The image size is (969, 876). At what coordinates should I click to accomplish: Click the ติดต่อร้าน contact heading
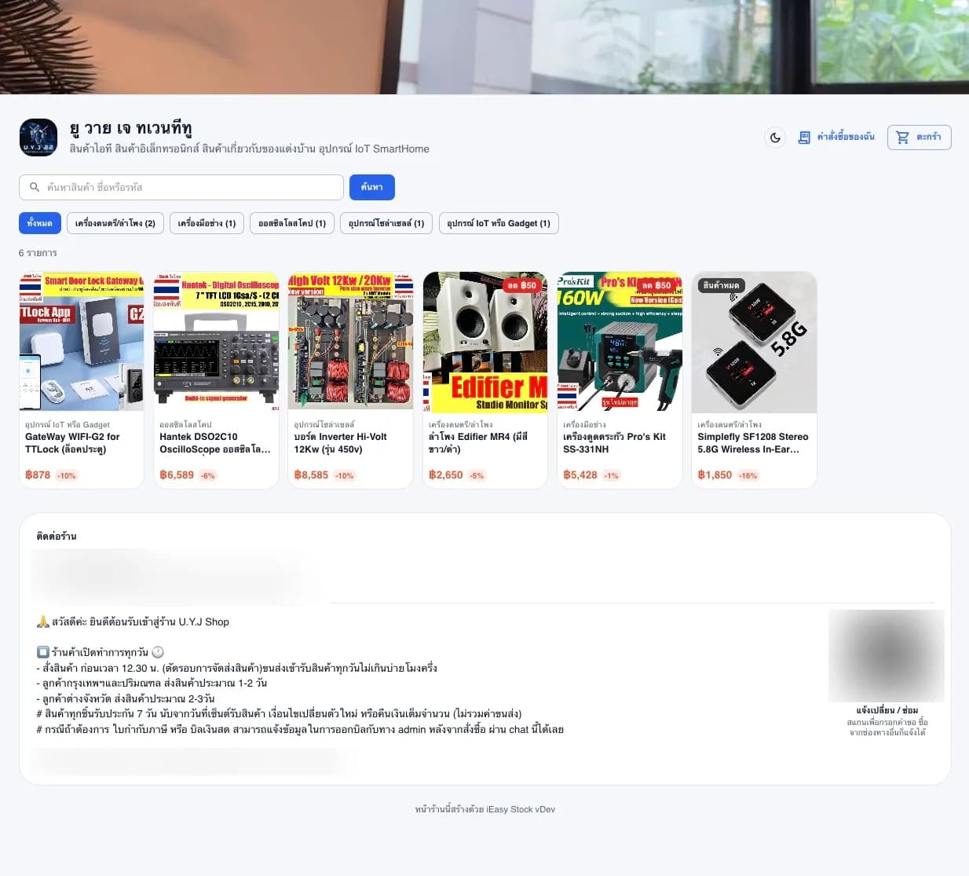coord(57,536)
